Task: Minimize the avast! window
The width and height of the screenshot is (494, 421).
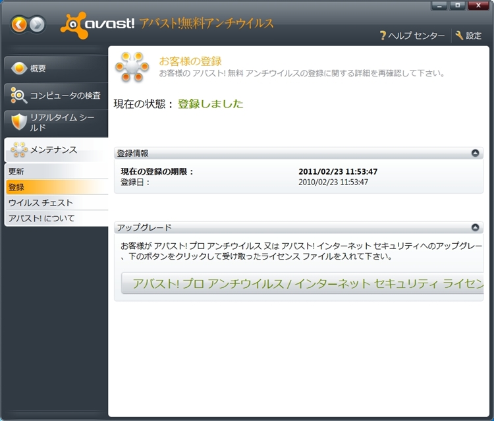Action: (439, 6)
